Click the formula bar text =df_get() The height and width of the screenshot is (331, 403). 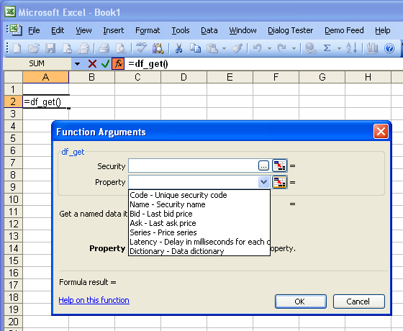tap(148, 64)
